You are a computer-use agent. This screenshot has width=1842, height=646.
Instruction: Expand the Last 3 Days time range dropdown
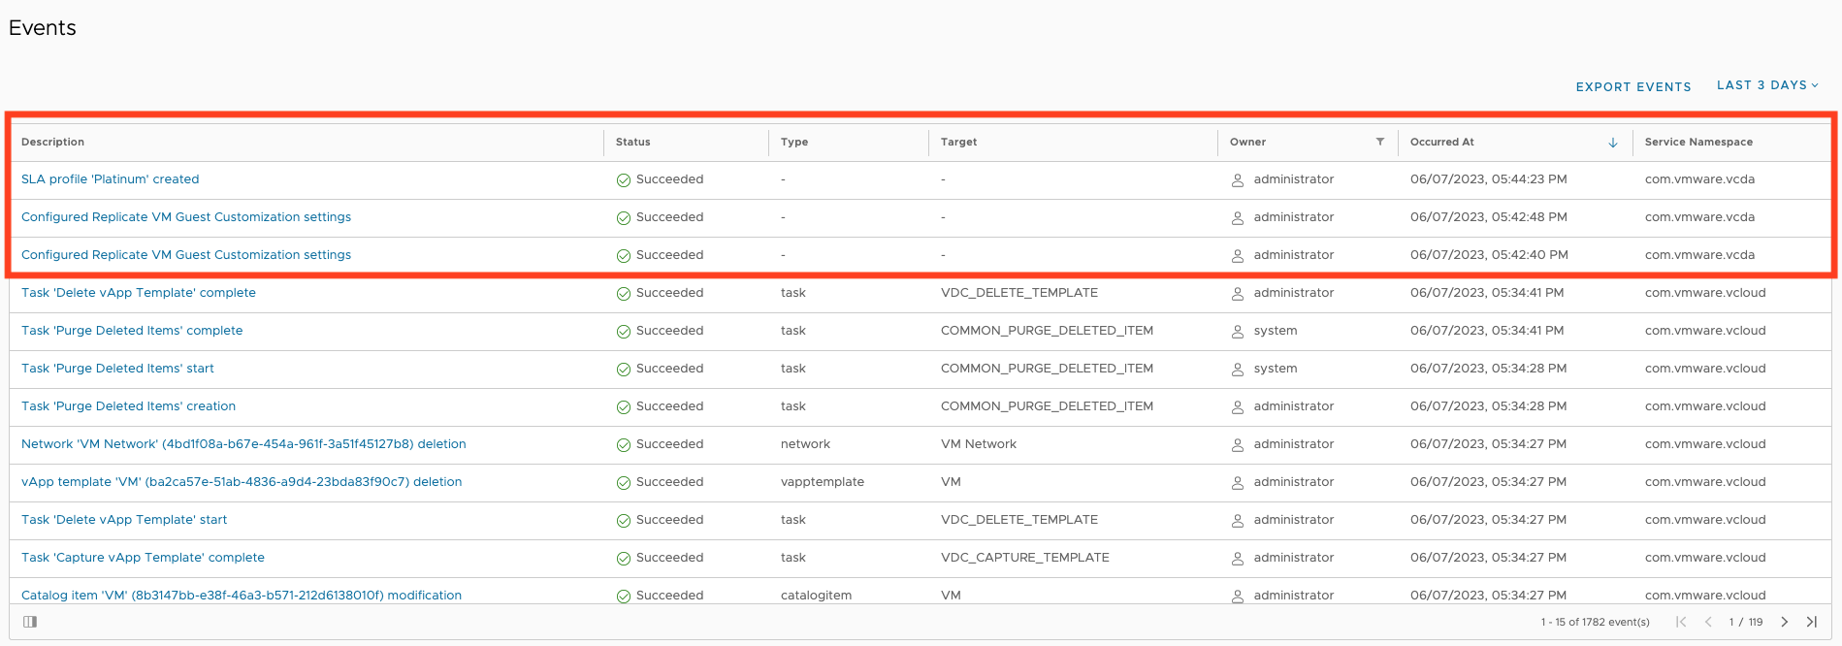click(1767, 85)
